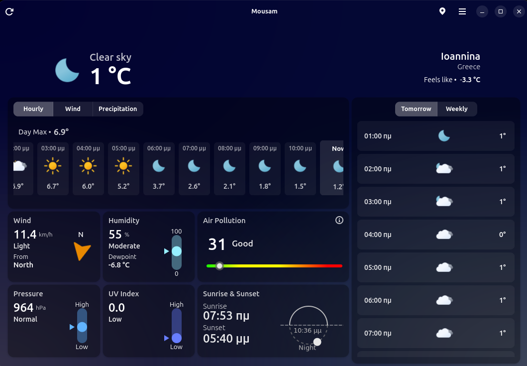Click the 01:00 πμ forecast row
This screenshot has width=527, height=366.
[435, 136]
